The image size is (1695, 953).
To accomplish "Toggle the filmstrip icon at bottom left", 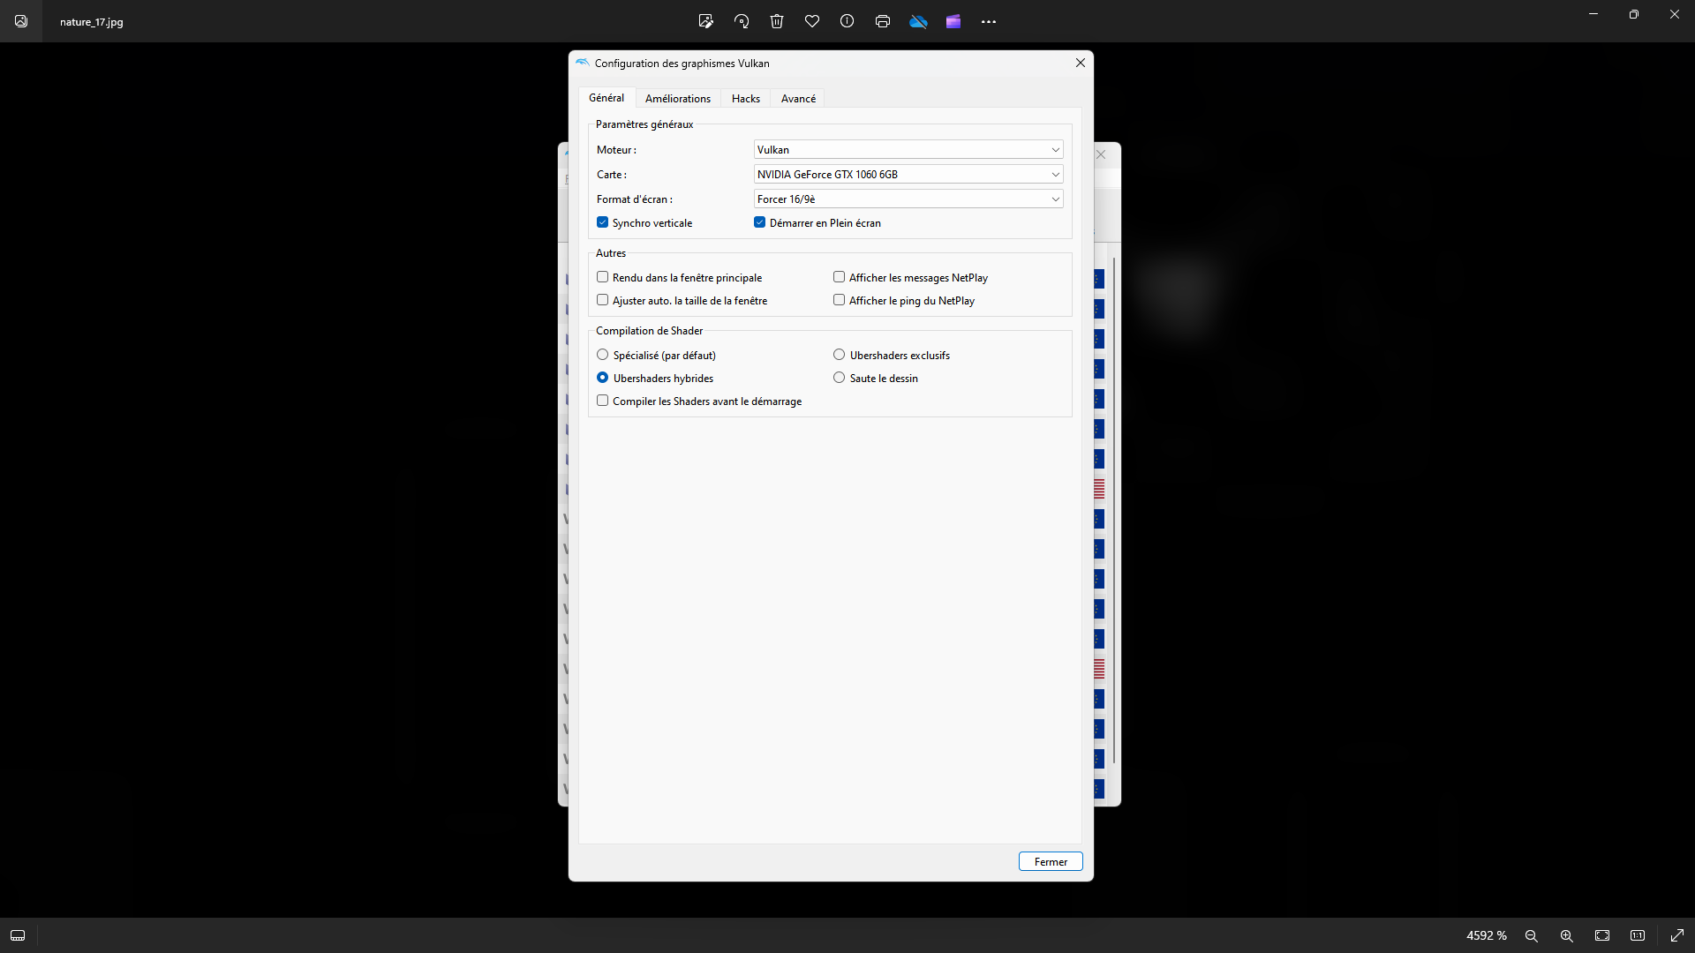I will (18, 935).
